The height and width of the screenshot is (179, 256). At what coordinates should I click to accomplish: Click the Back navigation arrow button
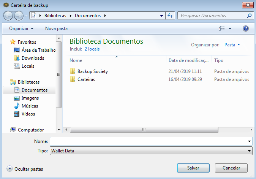[x=8, y=16]
